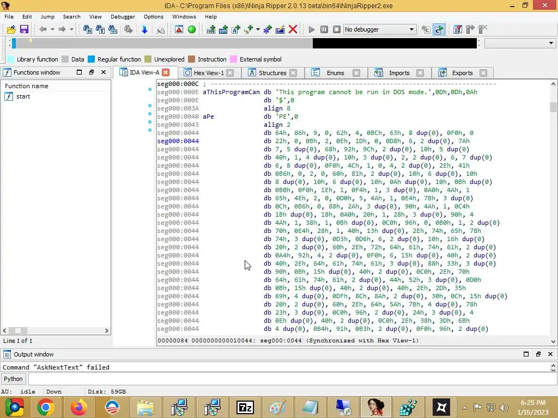Open the Search menu
This screenshot has width=558, height=418.
[x=71, y=17]
